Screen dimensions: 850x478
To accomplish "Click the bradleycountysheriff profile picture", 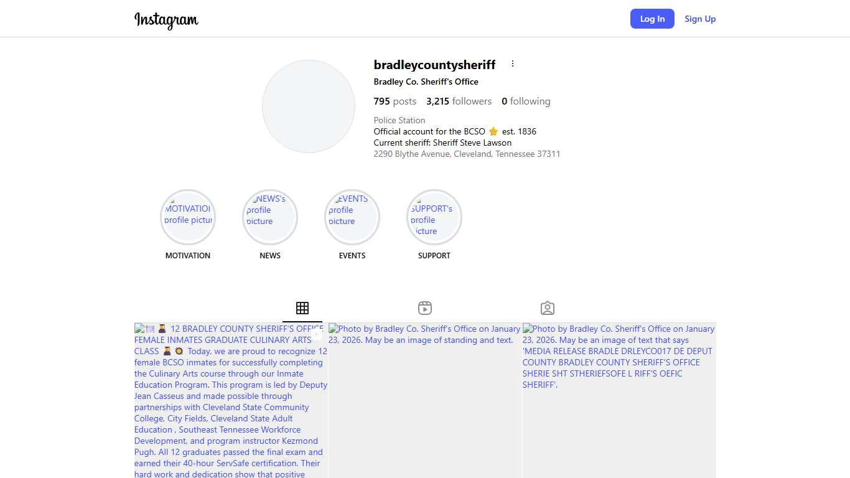I will 309,106.
